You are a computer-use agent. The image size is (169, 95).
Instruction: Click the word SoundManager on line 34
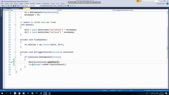coord(35,64)
